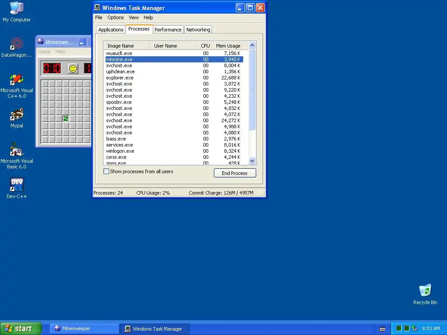Open the View menu in Task Manager

coord(134,17)
